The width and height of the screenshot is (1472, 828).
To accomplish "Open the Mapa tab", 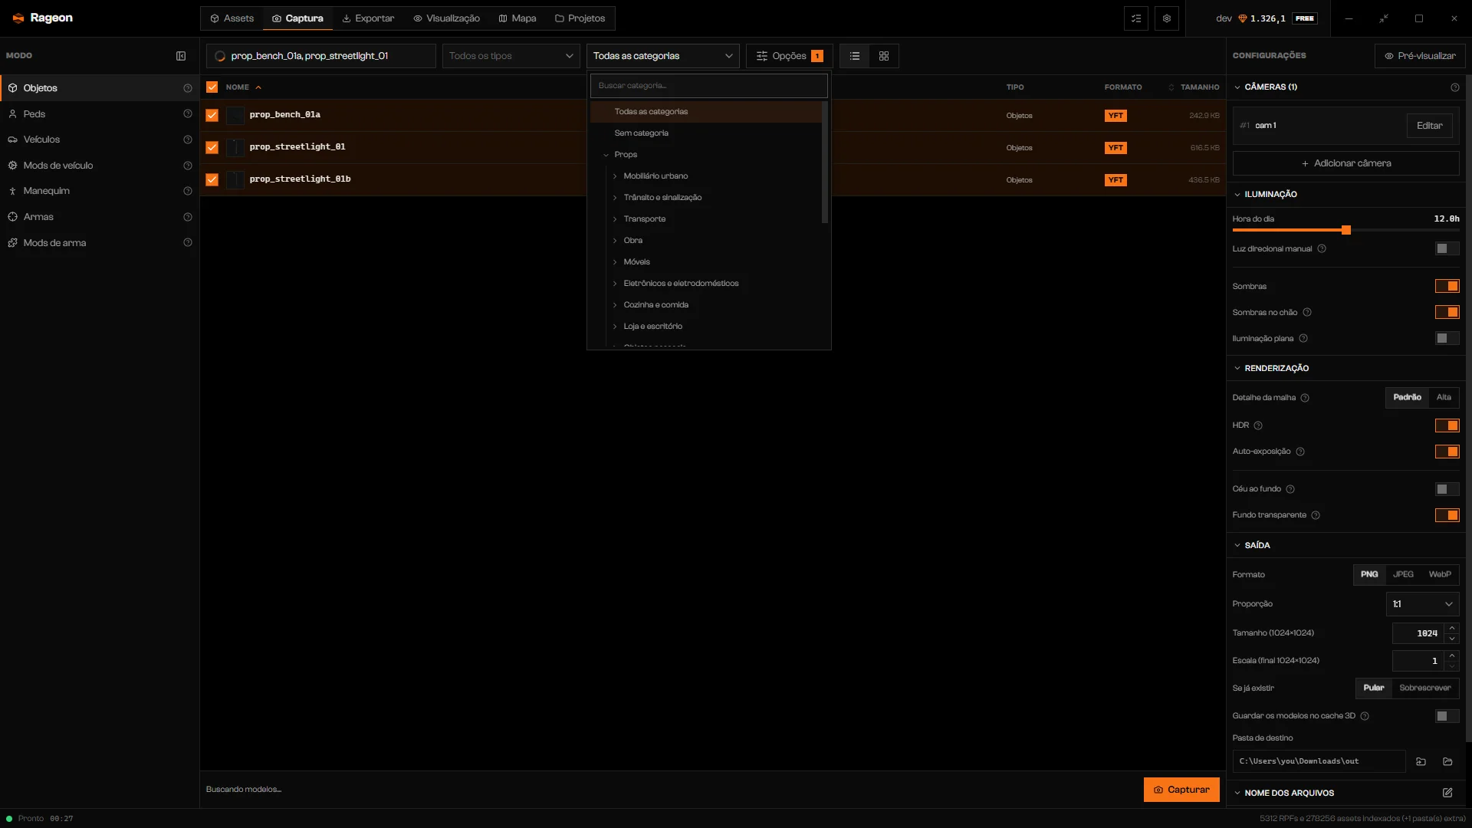I will pyautogui.click(x=517, y=18).
